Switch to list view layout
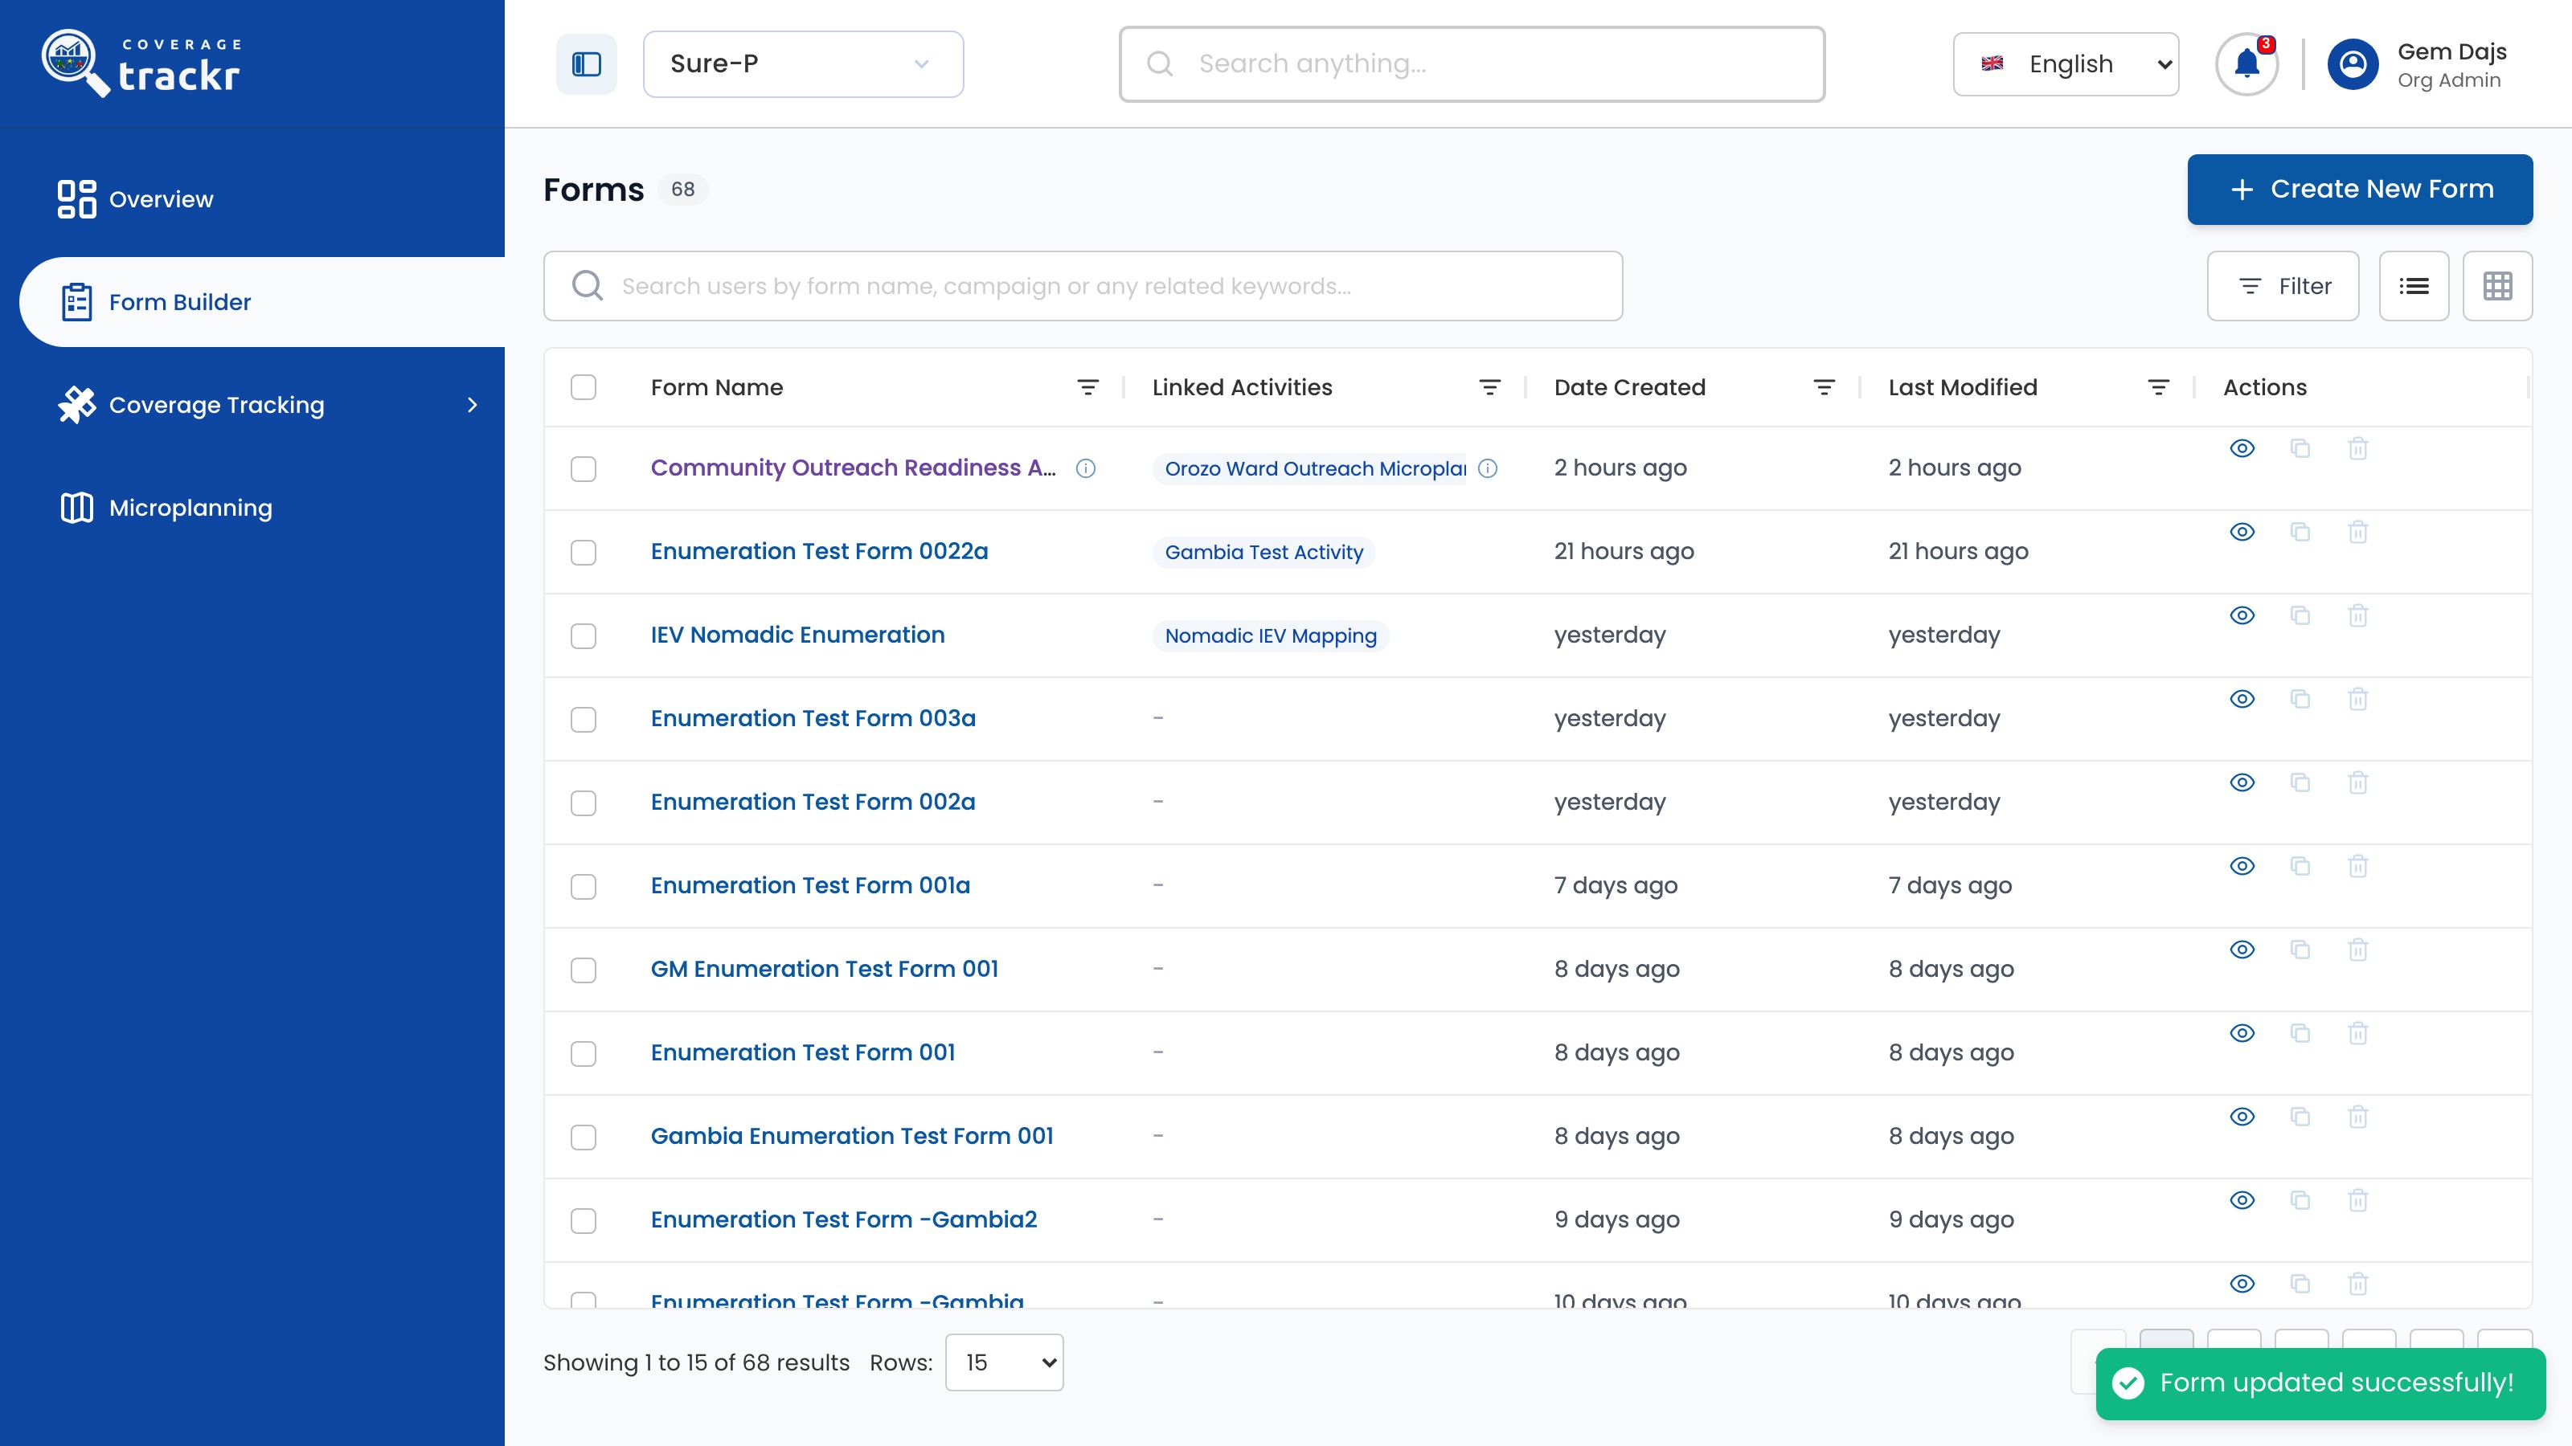The width and height of the screenshot is (2572, 1446). (x=2414, y=287)
